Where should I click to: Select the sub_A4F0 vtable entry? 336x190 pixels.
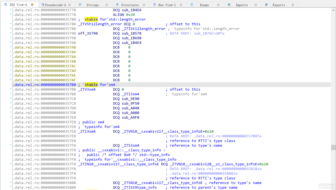[130, 117]
